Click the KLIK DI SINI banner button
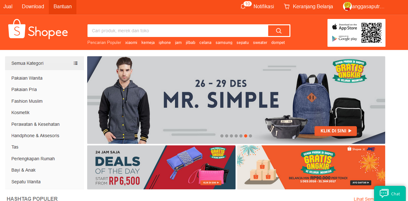This screenshot has width=408, height=201. 336,131
